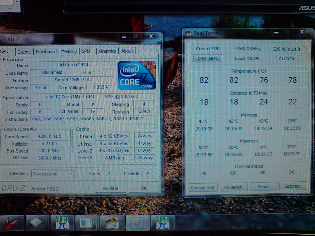Click the Bus Speed value '200.0 MHz'
The image size is (315, 236).
[x=49, y=151]
